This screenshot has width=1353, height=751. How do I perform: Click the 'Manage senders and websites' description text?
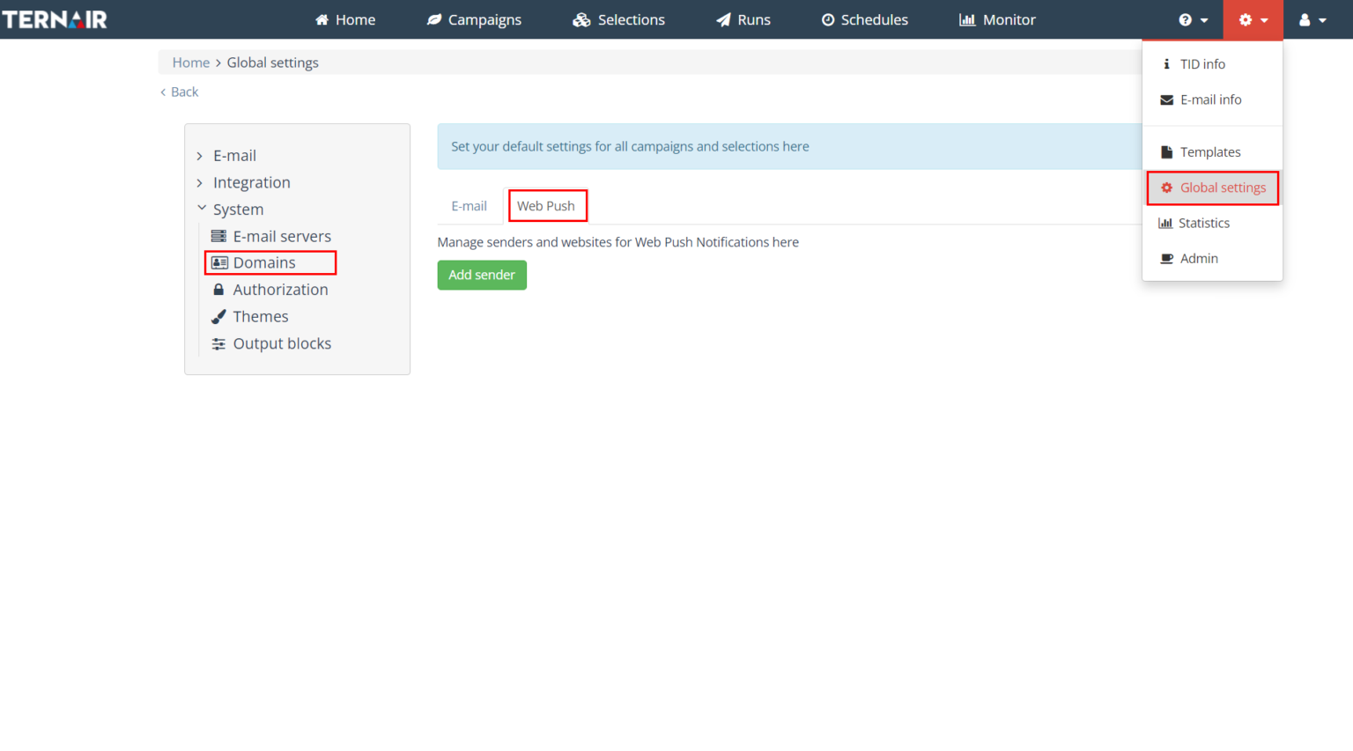(618, 242)
